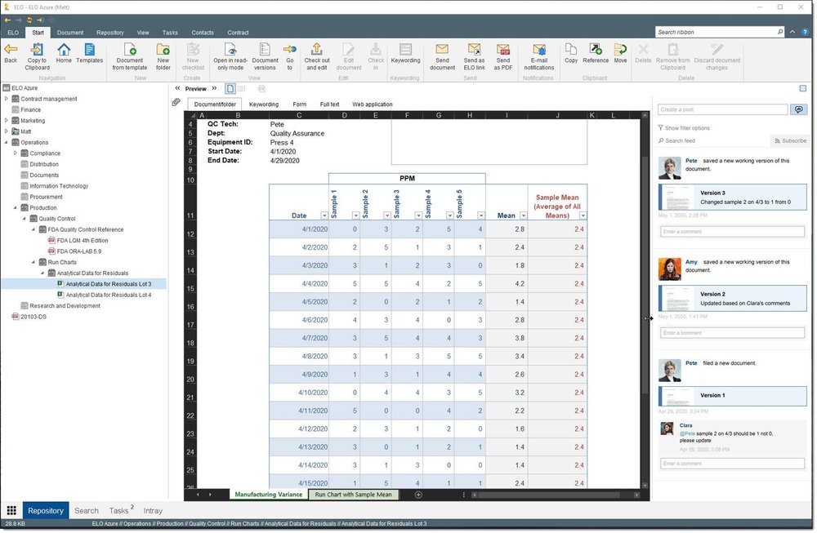Click Subscribe in feed

pos(790,140)
